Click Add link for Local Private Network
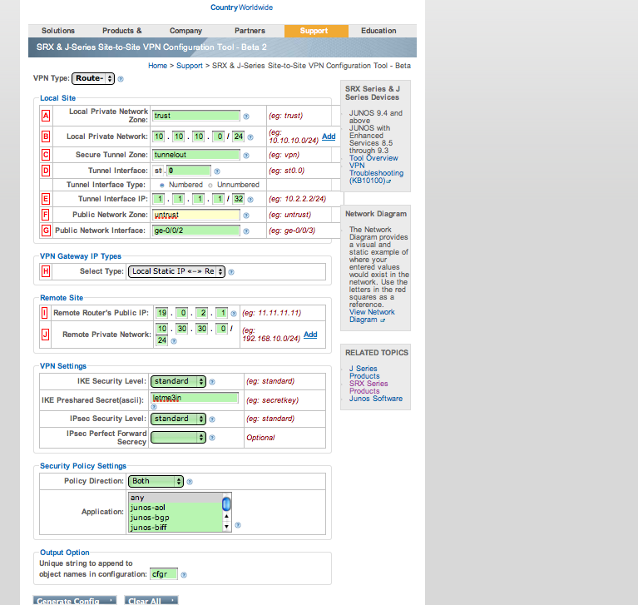 point(329,136)
